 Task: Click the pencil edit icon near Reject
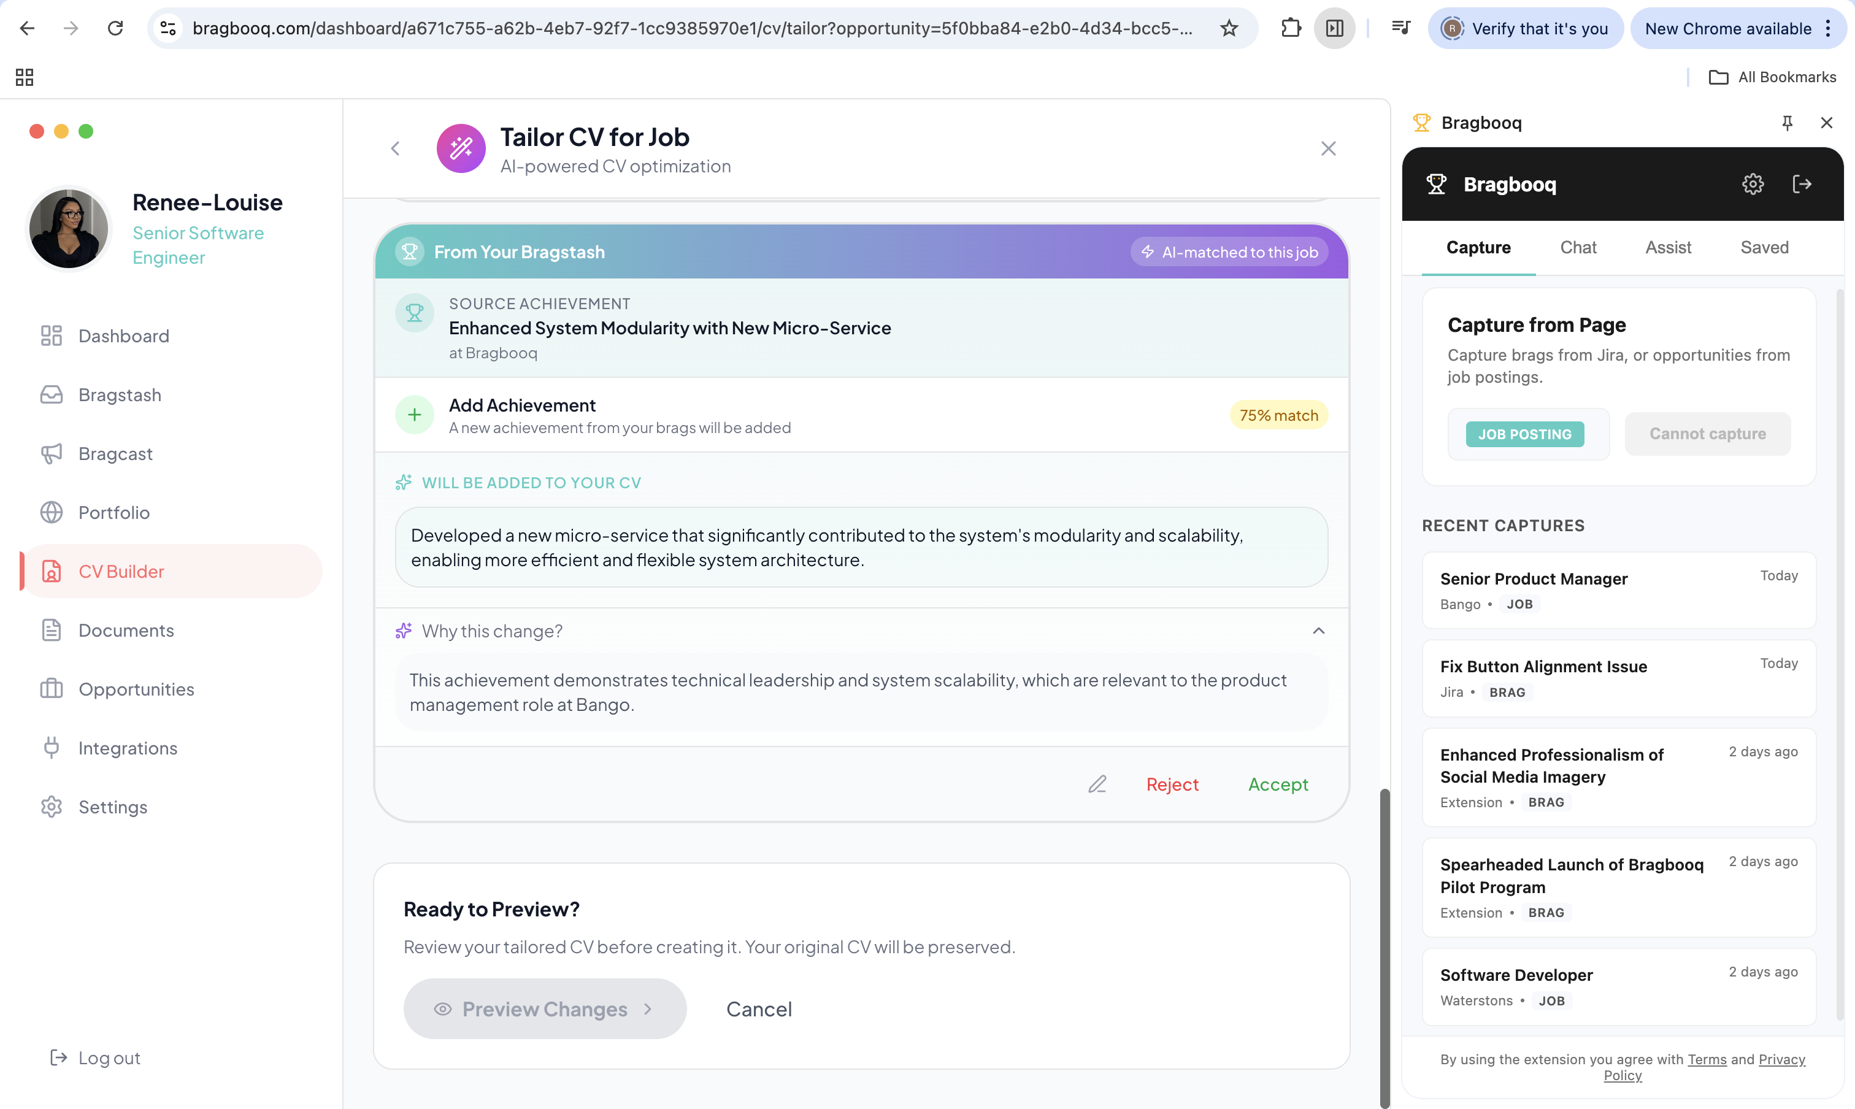pyautogui.click(x=1096, y=784)
